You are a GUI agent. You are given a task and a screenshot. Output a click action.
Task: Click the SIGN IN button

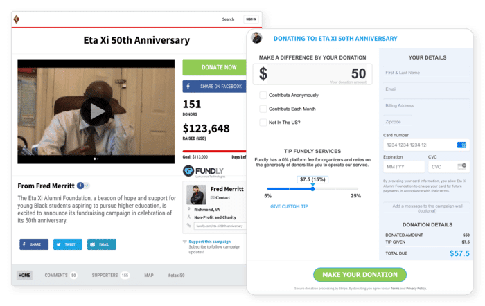pyautogui.click(x=251, y=19)
